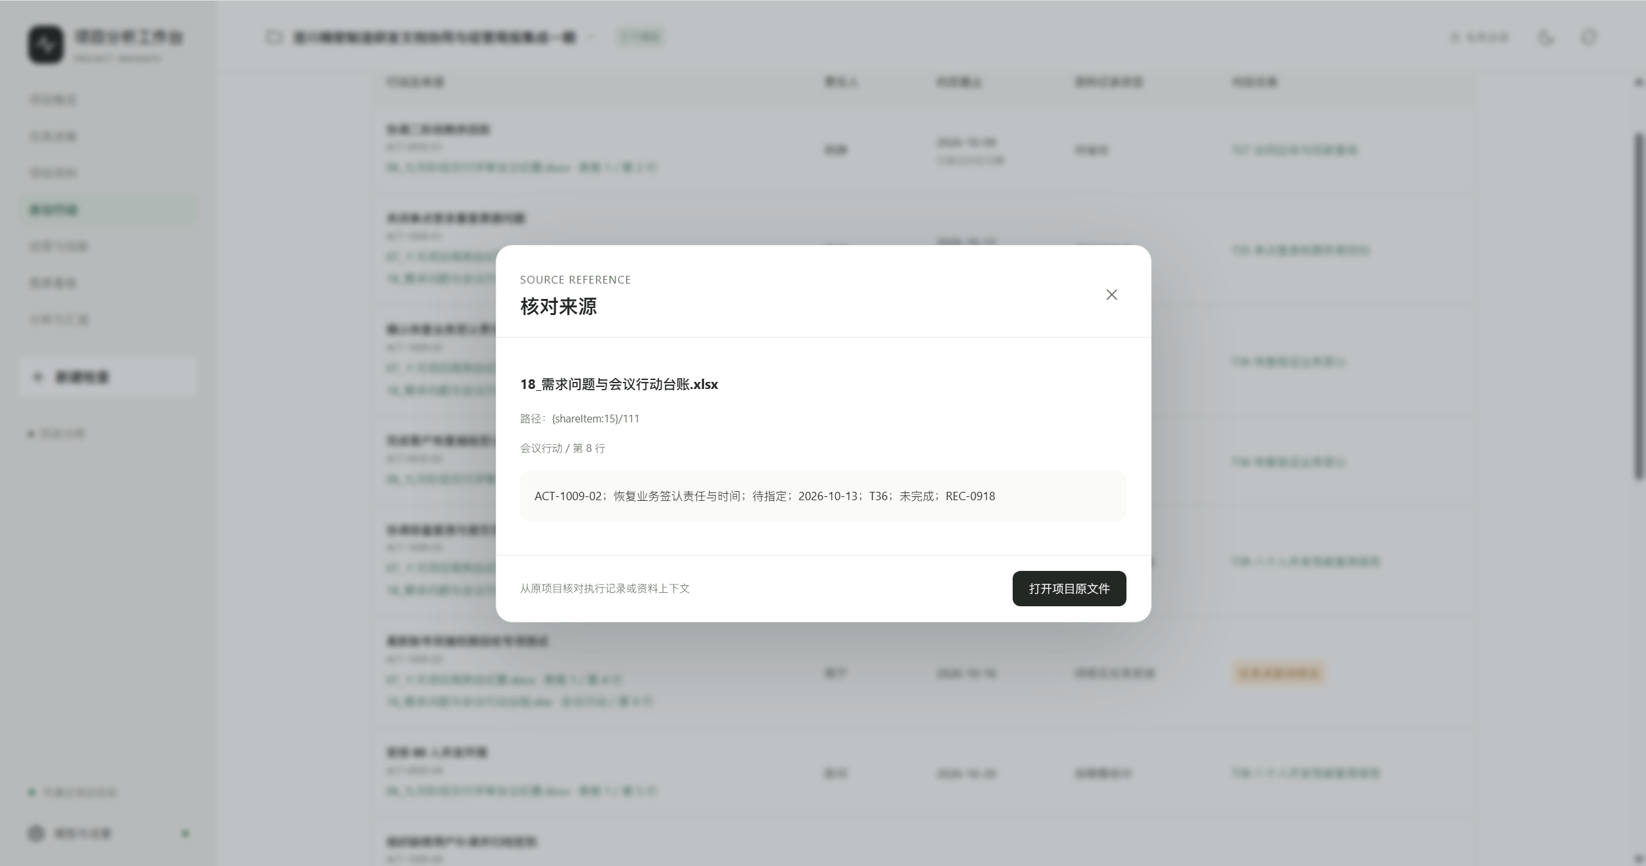Click the app logo icon in the sidebar header
This screenshot has width=1646, height=866.
coord(46,44)
